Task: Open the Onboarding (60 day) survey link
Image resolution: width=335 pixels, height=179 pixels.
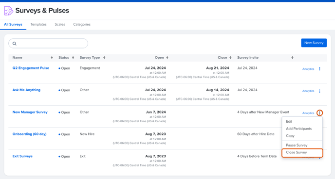Action: point(30,134)
